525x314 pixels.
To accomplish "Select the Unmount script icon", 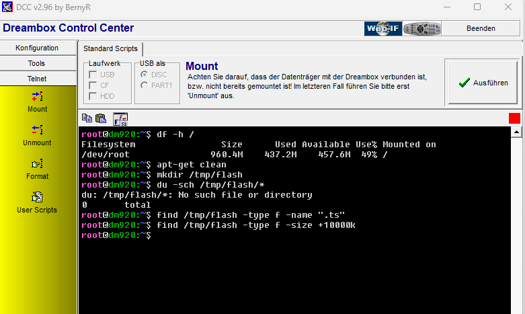I will point(37,130).
